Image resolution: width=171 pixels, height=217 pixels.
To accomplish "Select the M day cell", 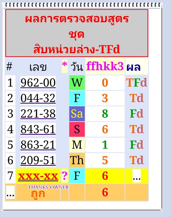I will click(x=77, y=145).
